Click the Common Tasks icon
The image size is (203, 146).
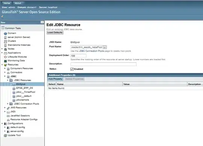click(3, 28)
